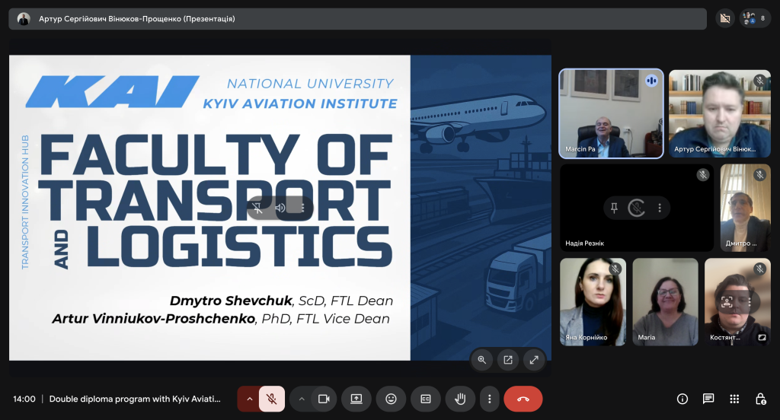
Task: Open presentation in a new window
Action: click(508, 360)
